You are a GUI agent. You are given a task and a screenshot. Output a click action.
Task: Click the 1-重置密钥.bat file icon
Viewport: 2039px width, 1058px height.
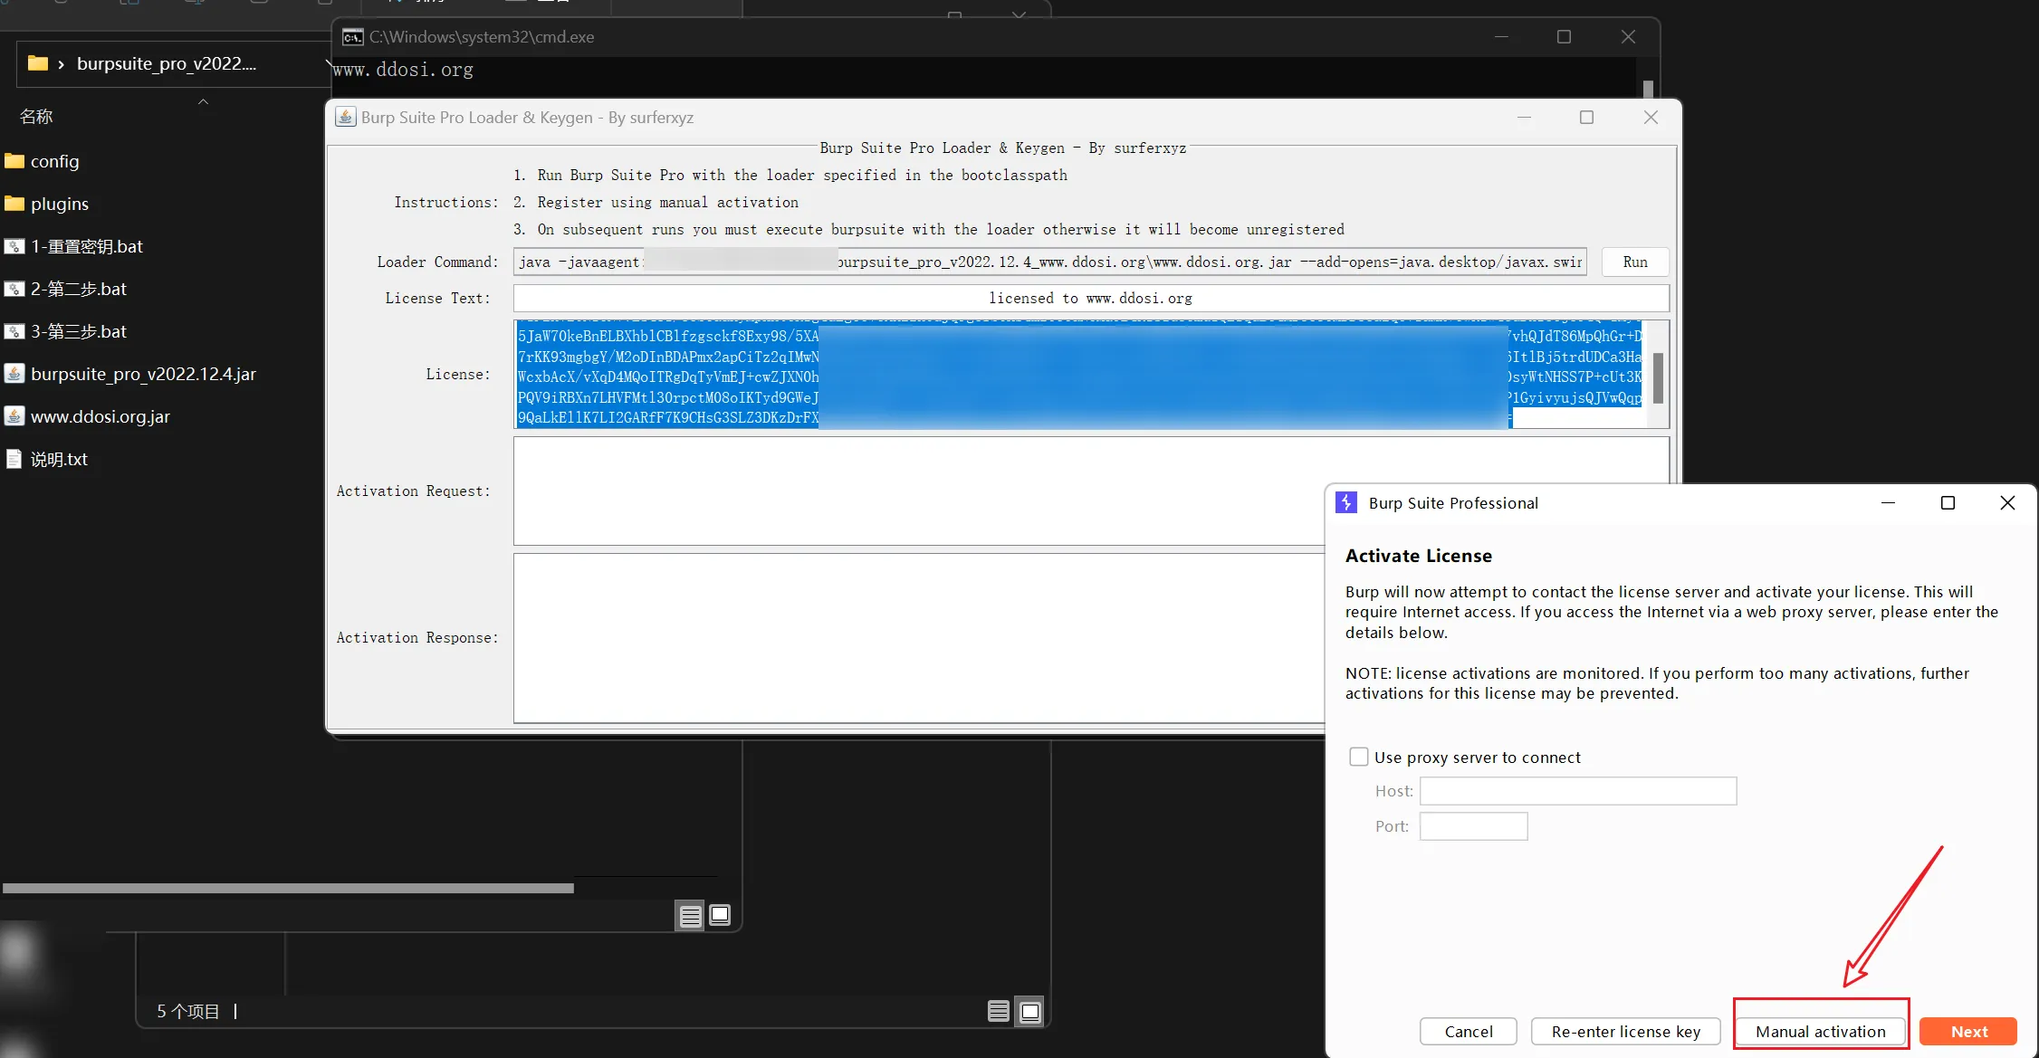14,246
